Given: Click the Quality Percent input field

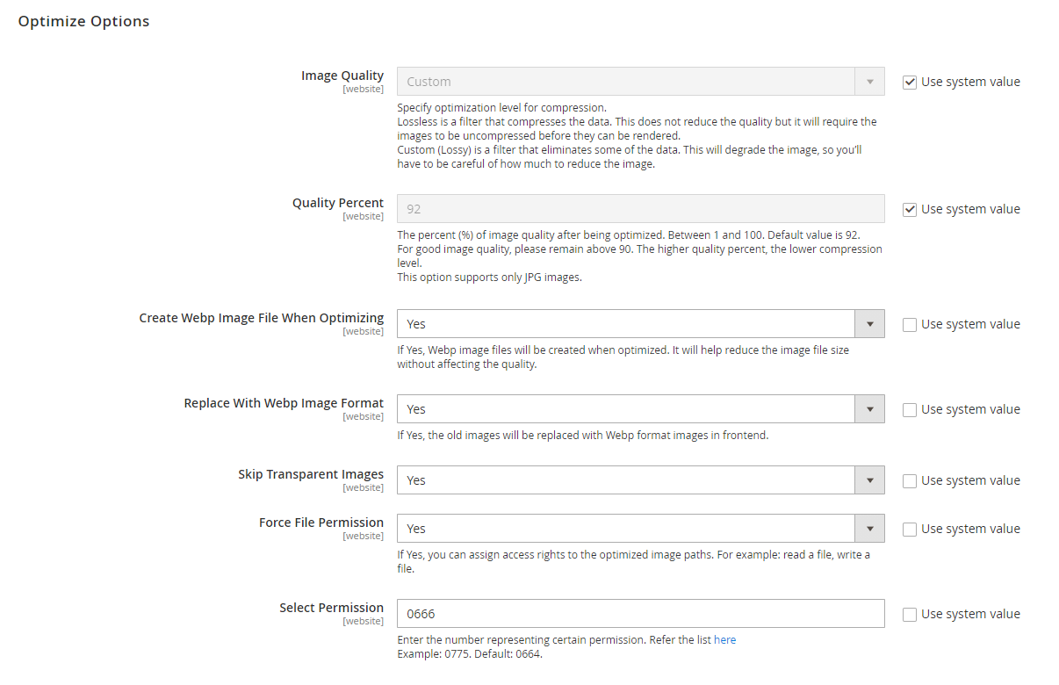Looking at the screenshot, I should pyautogui.click(x=640, y=209).
